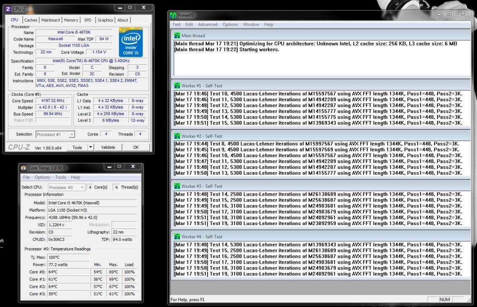
Task: Click the Platform field LGA 1150 (Socket H3)
Action: [92, 210]
